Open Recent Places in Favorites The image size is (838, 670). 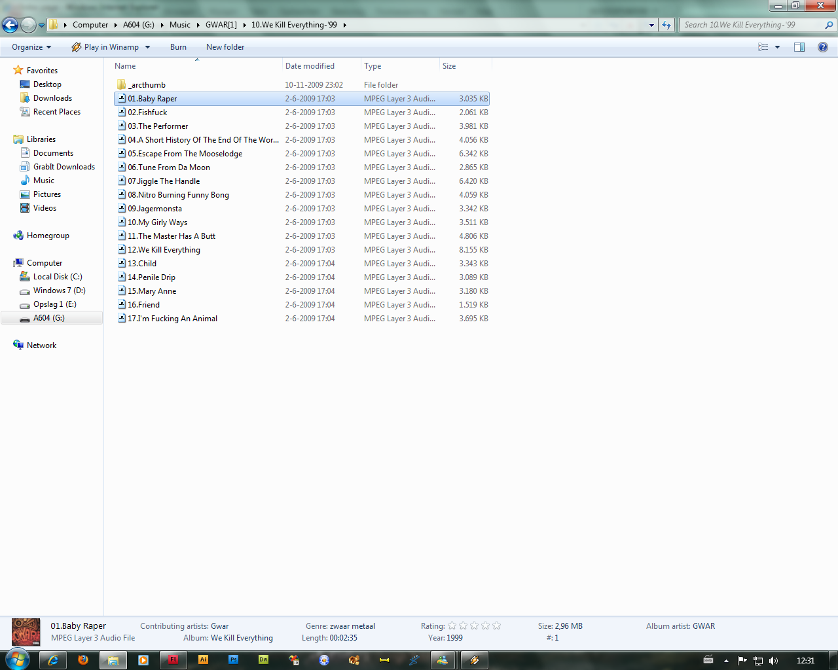(57, 112)
